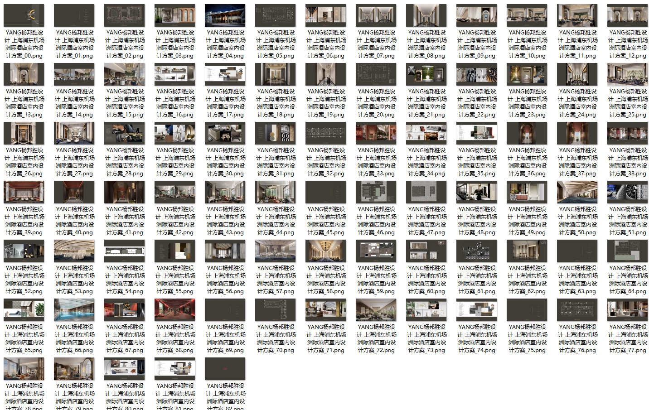Select the spiral staircase image 设计方案_23.png
The image size is (649, 410).
(527, 74)
